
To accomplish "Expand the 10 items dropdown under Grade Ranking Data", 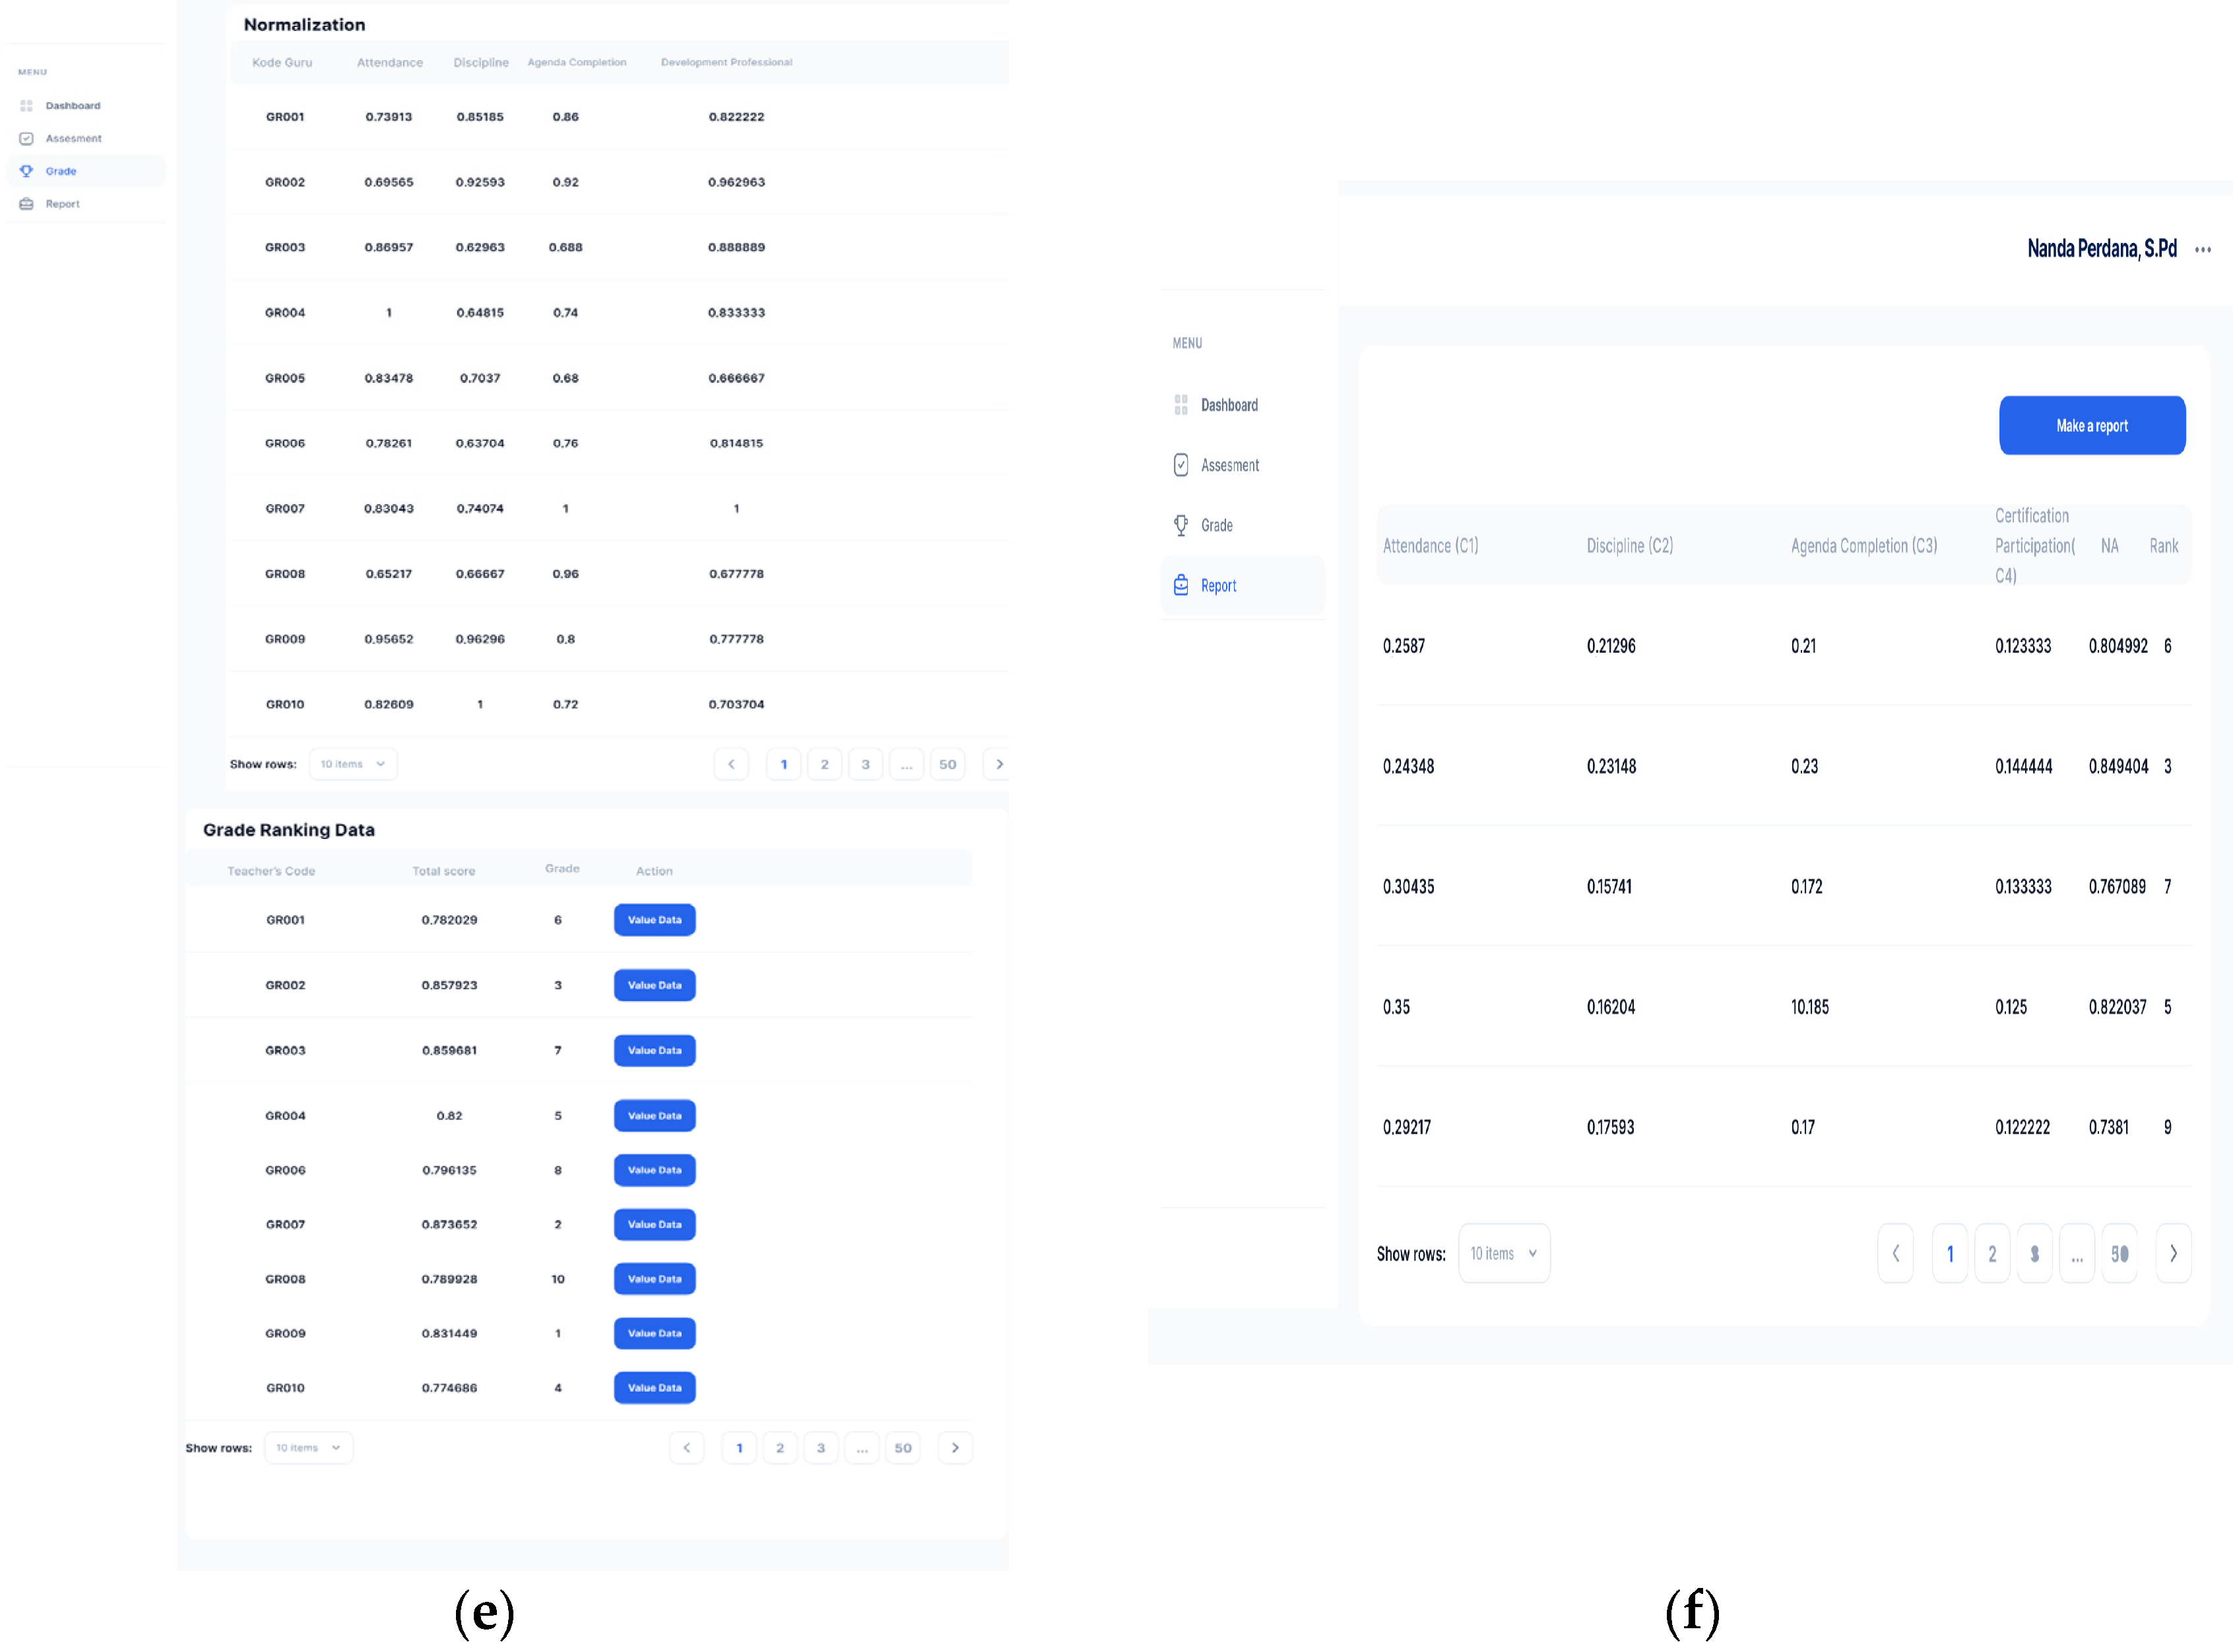I will 308,1448.
